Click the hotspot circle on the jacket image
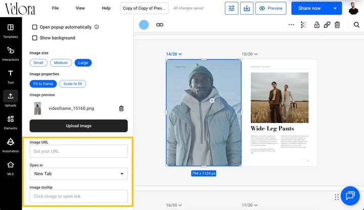 212,100
